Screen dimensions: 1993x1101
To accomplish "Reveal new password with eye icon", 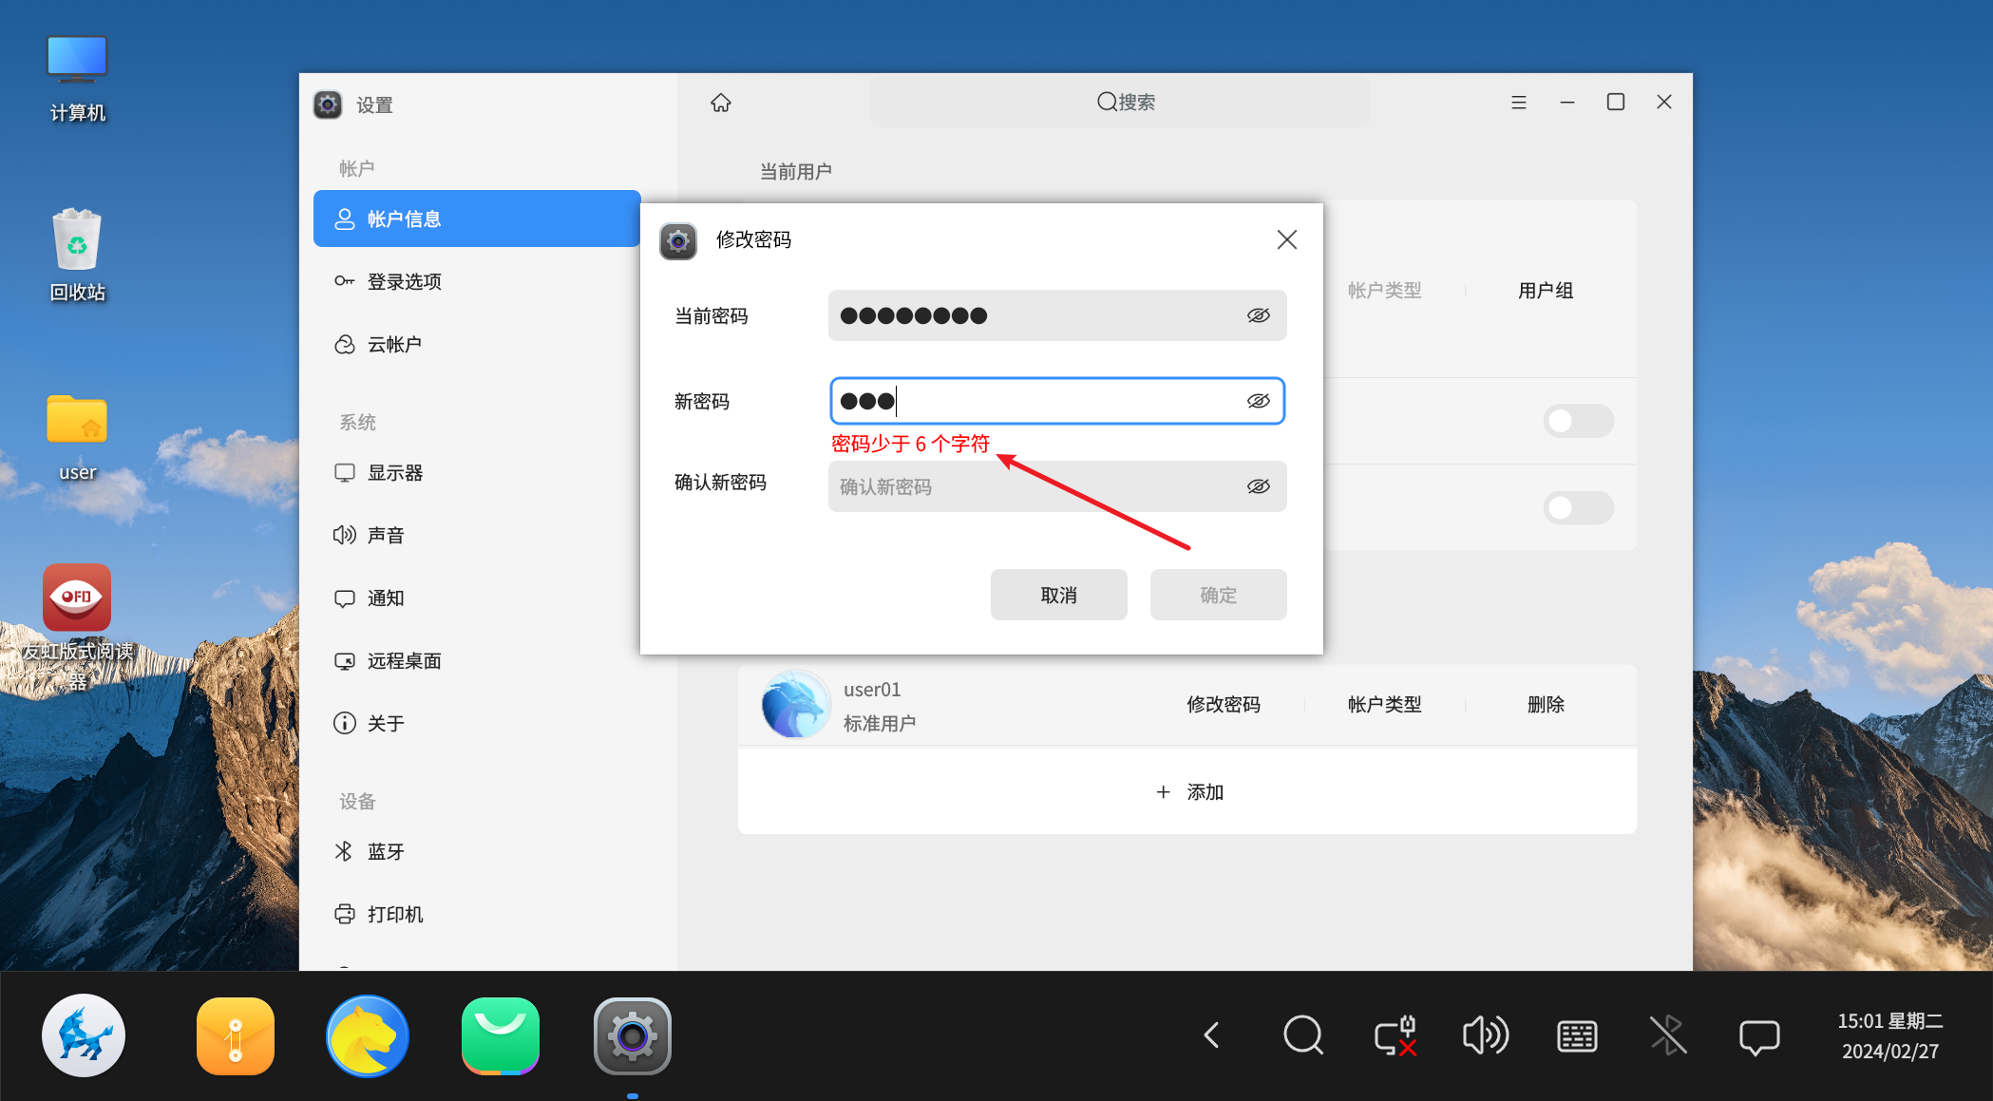I will point(1258,401).
